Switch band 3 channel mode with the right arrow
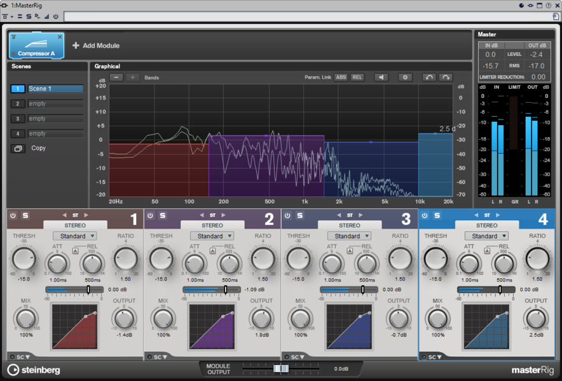Screen dimensions: 562x381 (360, 215)
